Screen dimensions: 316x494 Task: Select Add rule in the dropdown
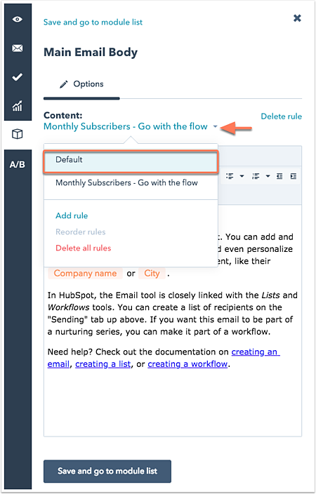72,216
